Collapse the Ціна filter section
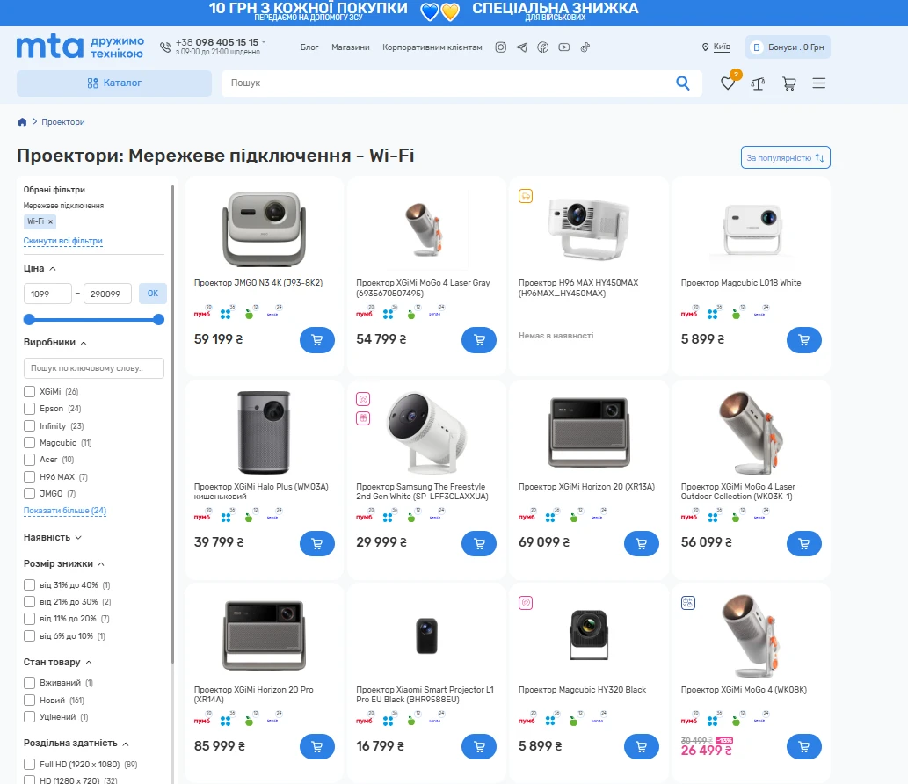The image size is (908, 784). 40,269
